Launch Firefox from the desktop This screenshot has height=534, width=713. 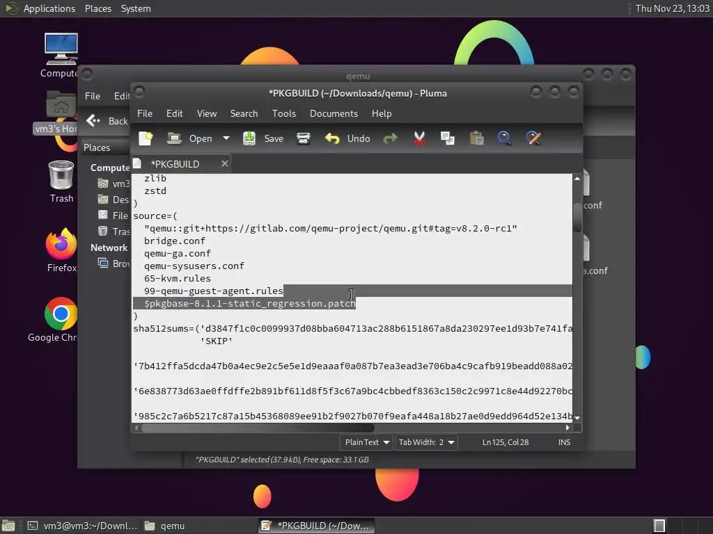click(x=61, y=250)
